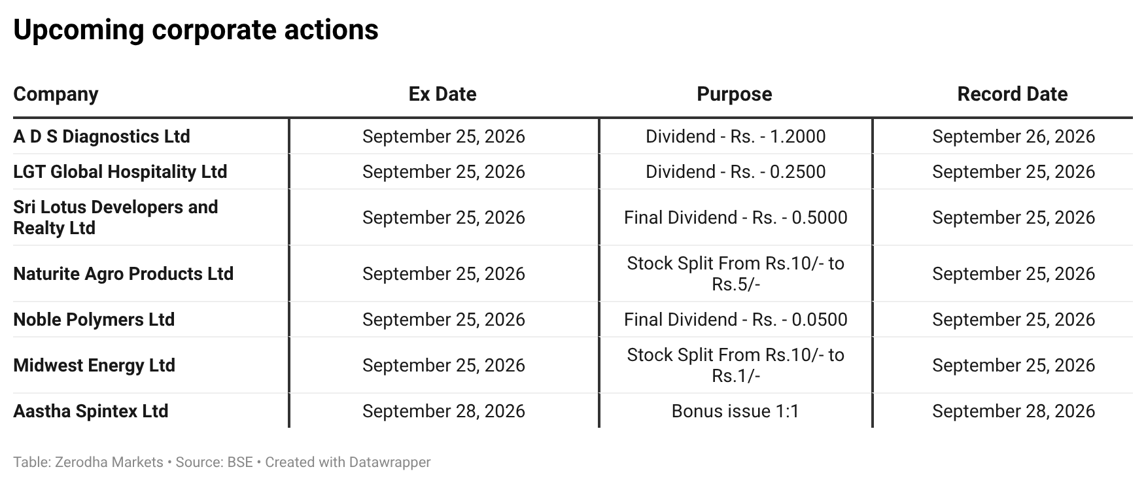The width and height of the screenshot is (1146, 484).
Task: Click the Source: BSE footer text
Action: coord(214,462)
